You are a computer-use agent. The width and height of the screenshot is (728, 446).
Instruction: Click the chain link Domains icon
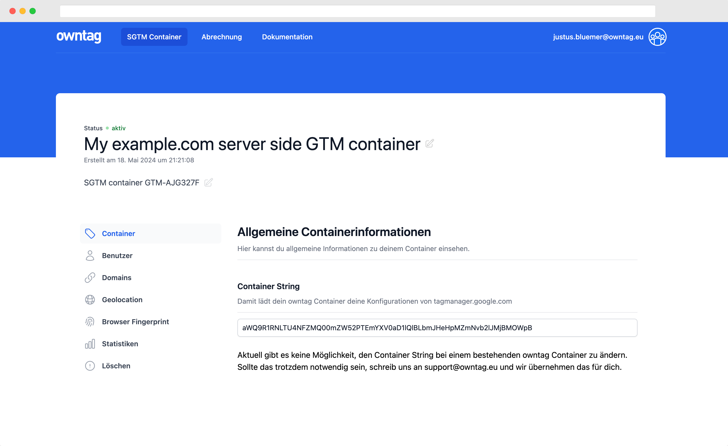point(90,278)
